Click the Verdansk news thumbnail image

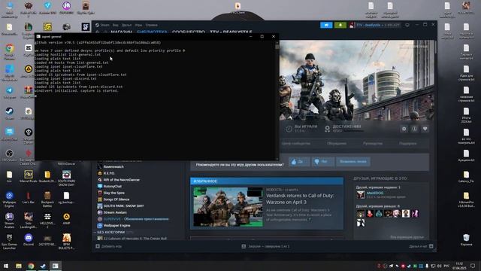click(x=228, y=207)
